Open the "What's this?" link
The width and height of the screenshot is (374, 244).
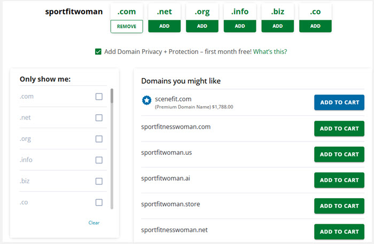[270, 52]
